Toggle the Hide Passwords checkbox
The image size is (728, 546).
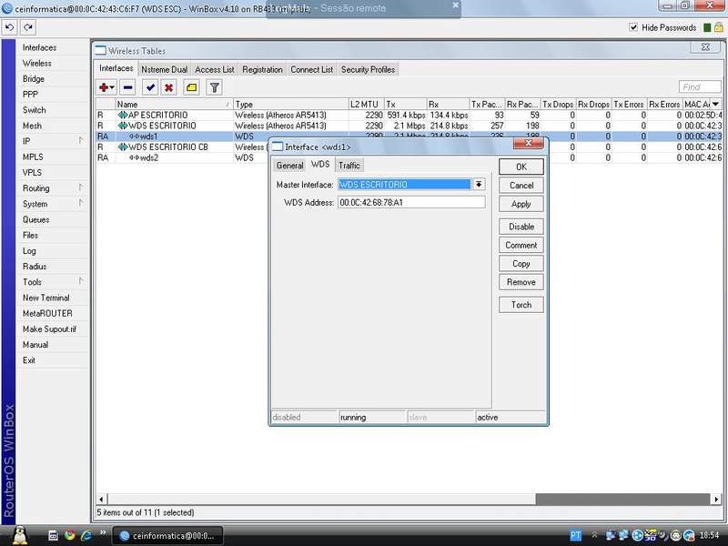[x=634, y=28]
